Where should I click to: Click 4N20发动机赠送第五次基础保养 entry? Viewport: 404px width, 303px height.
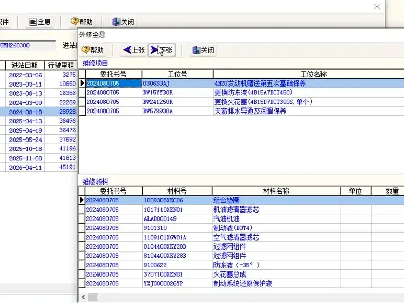click(260, 84)
